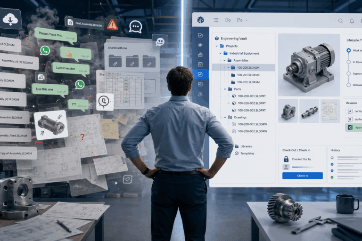
Task: Collapse the 100-200.SLDASM node dash
Action: coord(229,68)
